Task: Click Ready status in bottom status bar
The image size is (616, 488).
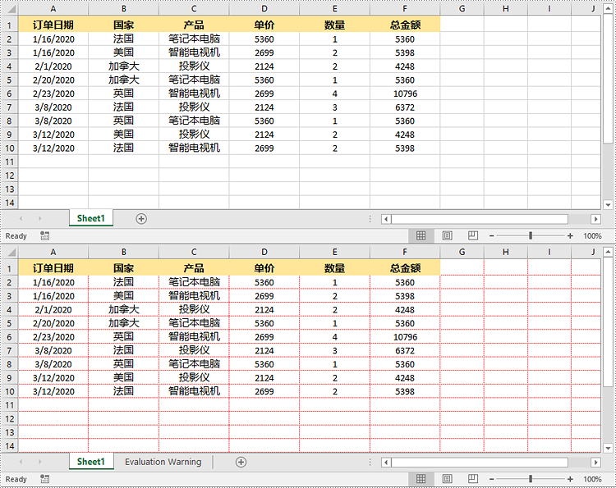Action: click(16, 479)
